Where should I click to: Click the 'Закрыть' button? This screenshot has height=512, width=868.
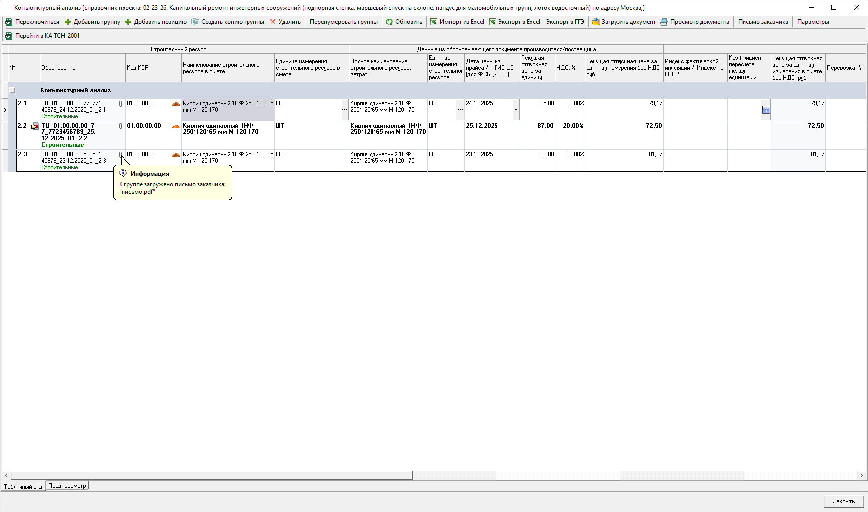[x=843, y=501]
